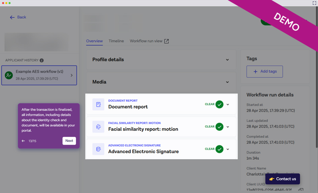Click the green check on Advanced Electronic Signature
The image size is (318, 193).
point(219,149)
